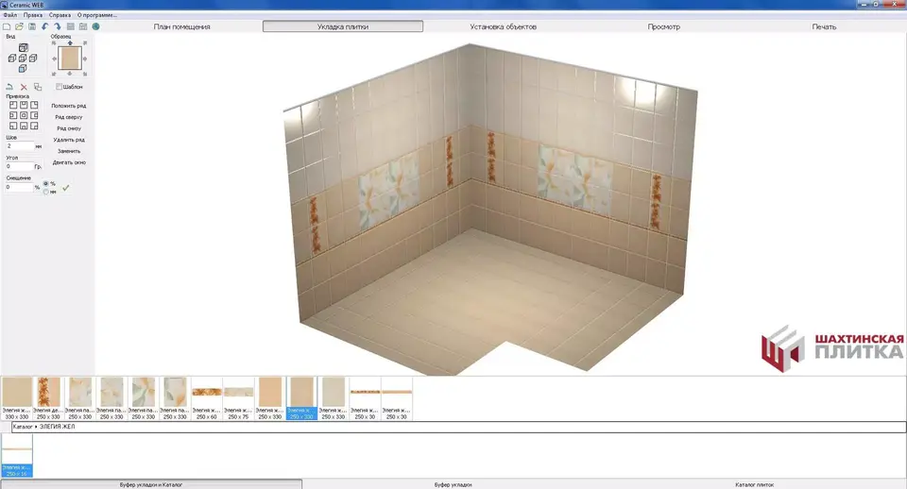Image resolution: width=907 pixels, height=489 pixels.
Task: Set snap anchor to bottom-left corner
Action: [13, 126]
